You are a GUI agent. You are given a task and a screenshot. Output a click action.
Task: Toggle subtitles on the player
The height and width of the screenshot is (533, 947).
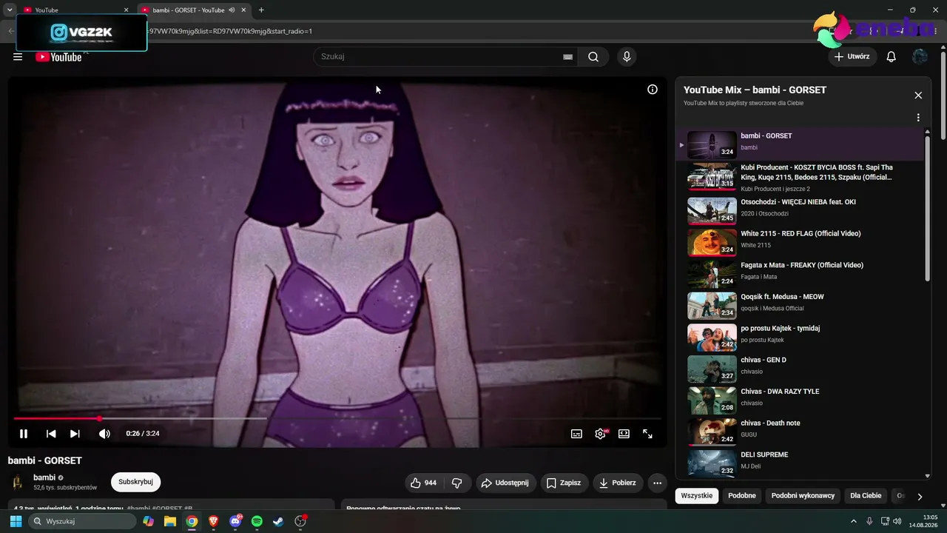pos(576,434)
